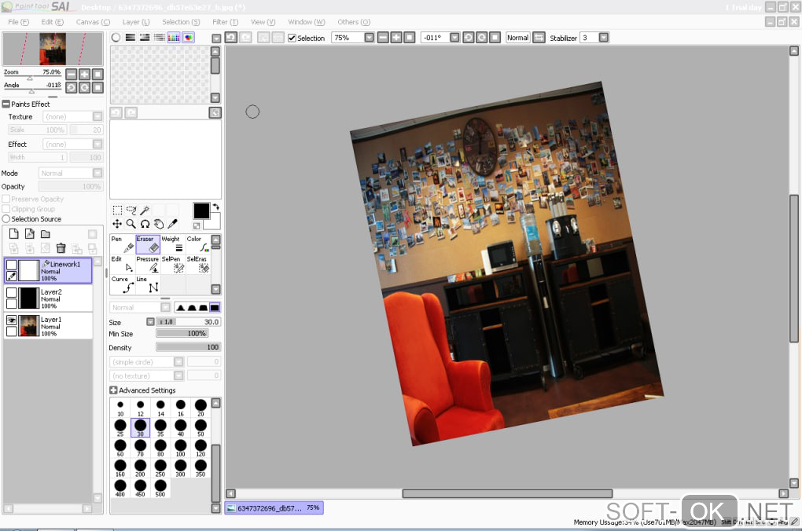This screenshot has width=802, height=531.
Task: Open the -011° rotation angle dropdown
Action: point(454,37)
